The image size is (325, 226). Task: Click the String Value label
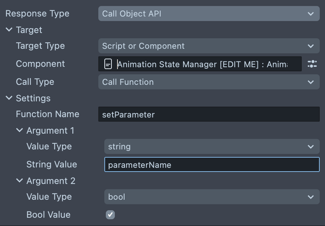pos(51,164)
